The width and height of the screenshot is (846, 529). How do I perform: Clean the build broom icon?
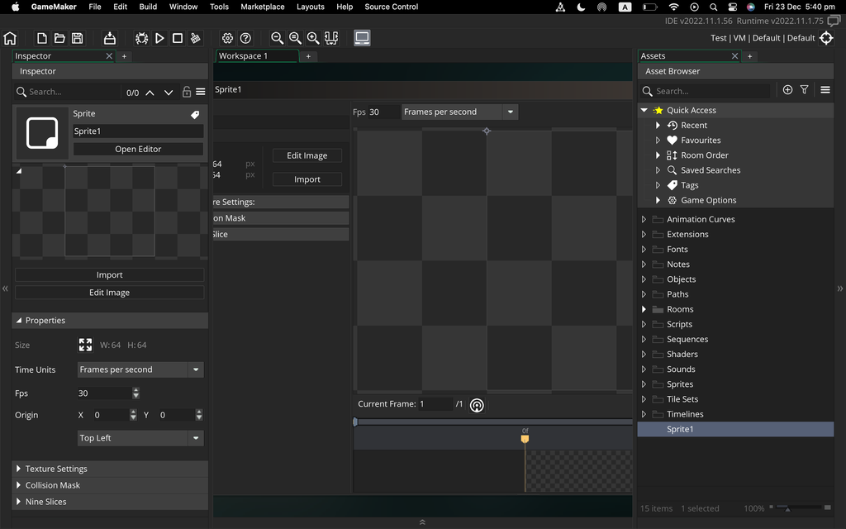pos(195,38)
